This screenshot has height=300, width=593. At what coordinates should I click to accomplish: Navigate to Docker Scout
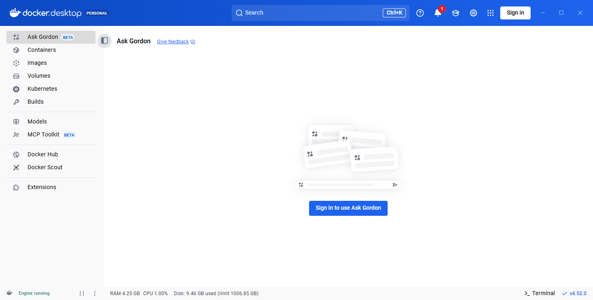51,168
